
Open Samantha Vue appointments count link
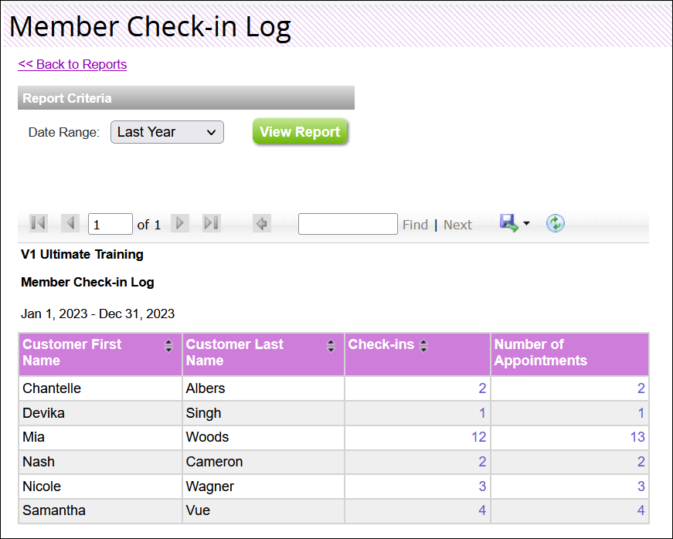(641, 510)
